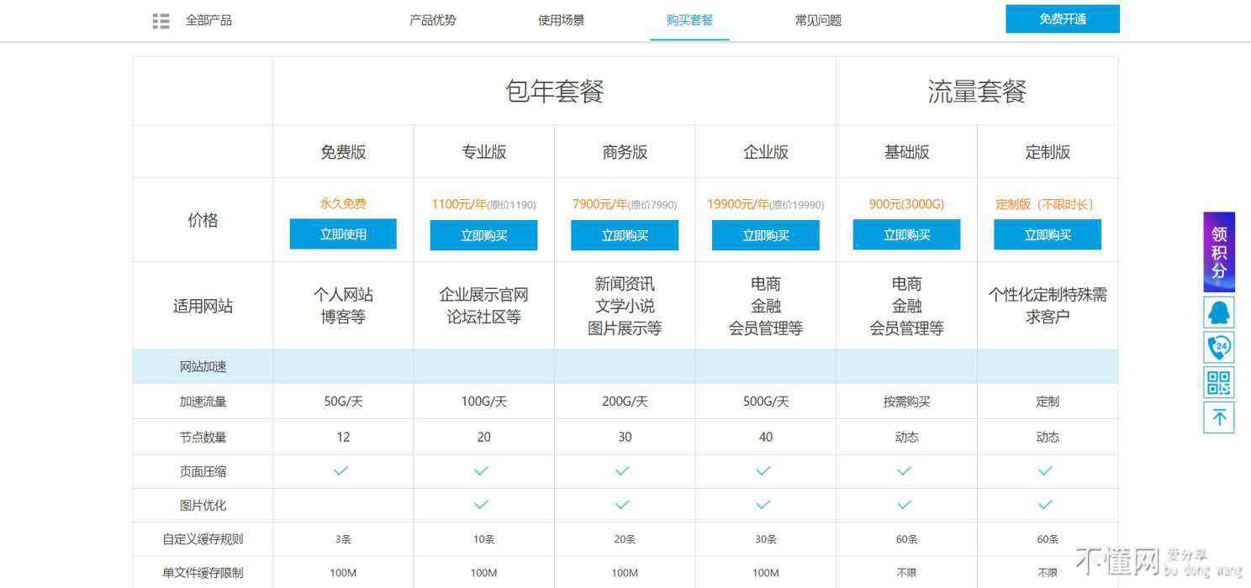Click 立即使用 under 免费版
Image resolution: width=1251 pixels, height=588 pixels.
[x=343, y=234]
